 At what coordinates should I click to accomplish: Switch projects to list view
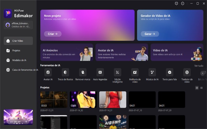tap(201, 88)
